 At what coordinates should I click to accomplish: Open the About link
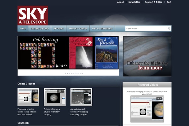click(x=120, y=2)
